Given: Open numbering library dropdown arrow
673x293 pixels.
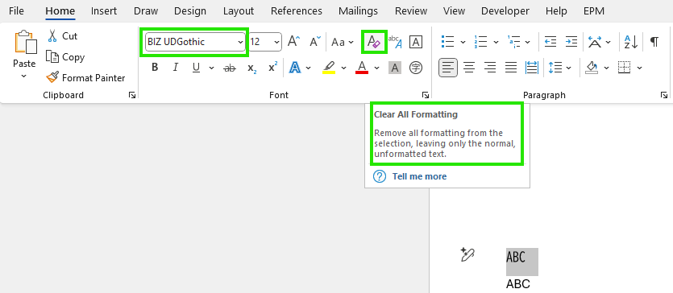Looking at the screenshot, I should (x=496, y=42).
